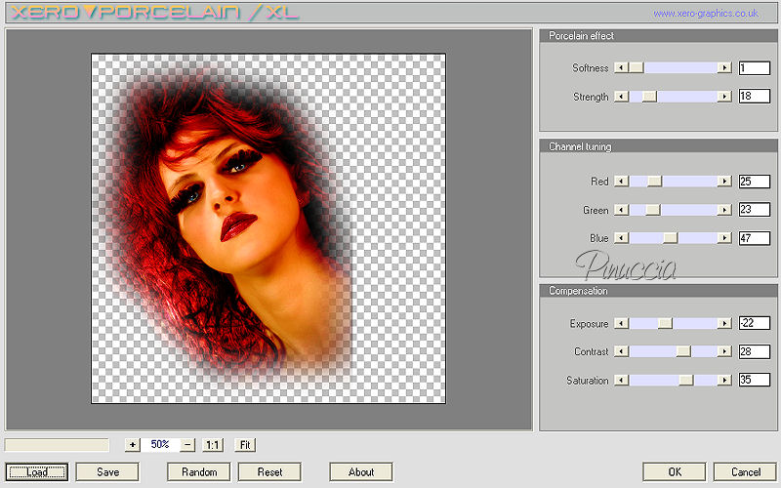Click the Channel tuning section header

[x=658, y=146]
